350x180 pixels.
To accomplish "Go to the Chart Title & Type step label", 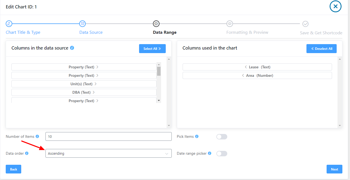I will [x=23, y=32].
